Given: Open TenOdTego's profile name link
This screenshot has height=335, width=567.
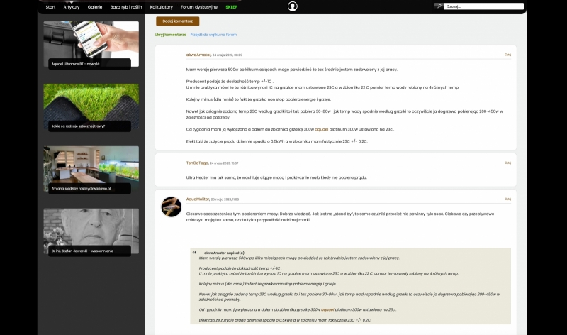Looking at the screenshot, I should (197, 163).
